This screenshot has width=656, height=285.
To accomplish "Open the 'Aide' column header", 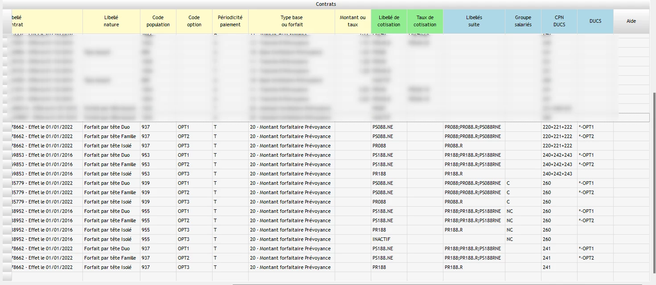I will pyautogui.click(x=631, y=21).
